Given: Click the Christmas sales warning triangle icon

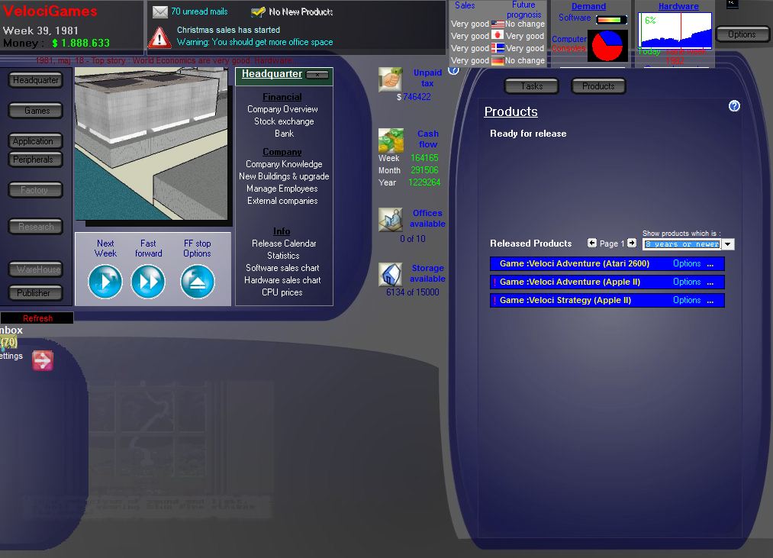Looking at the screenshot, I should click(x=159, y=37).
